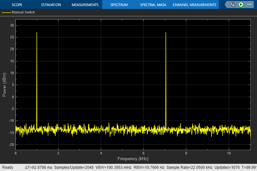Image resolution: width=257 pixels, height=171 pixels.
Task: Click the Power (dBm) axis label
Action: pyautogui.click(x=4, y=85)
